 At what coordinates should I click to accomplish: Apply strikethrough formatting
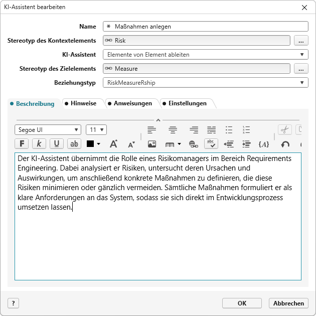point(74,144)
